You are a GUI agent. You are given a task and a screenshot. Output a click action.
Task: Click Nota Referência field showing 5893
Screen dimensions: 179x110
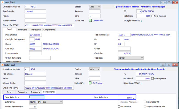click(x=125, y=98)
